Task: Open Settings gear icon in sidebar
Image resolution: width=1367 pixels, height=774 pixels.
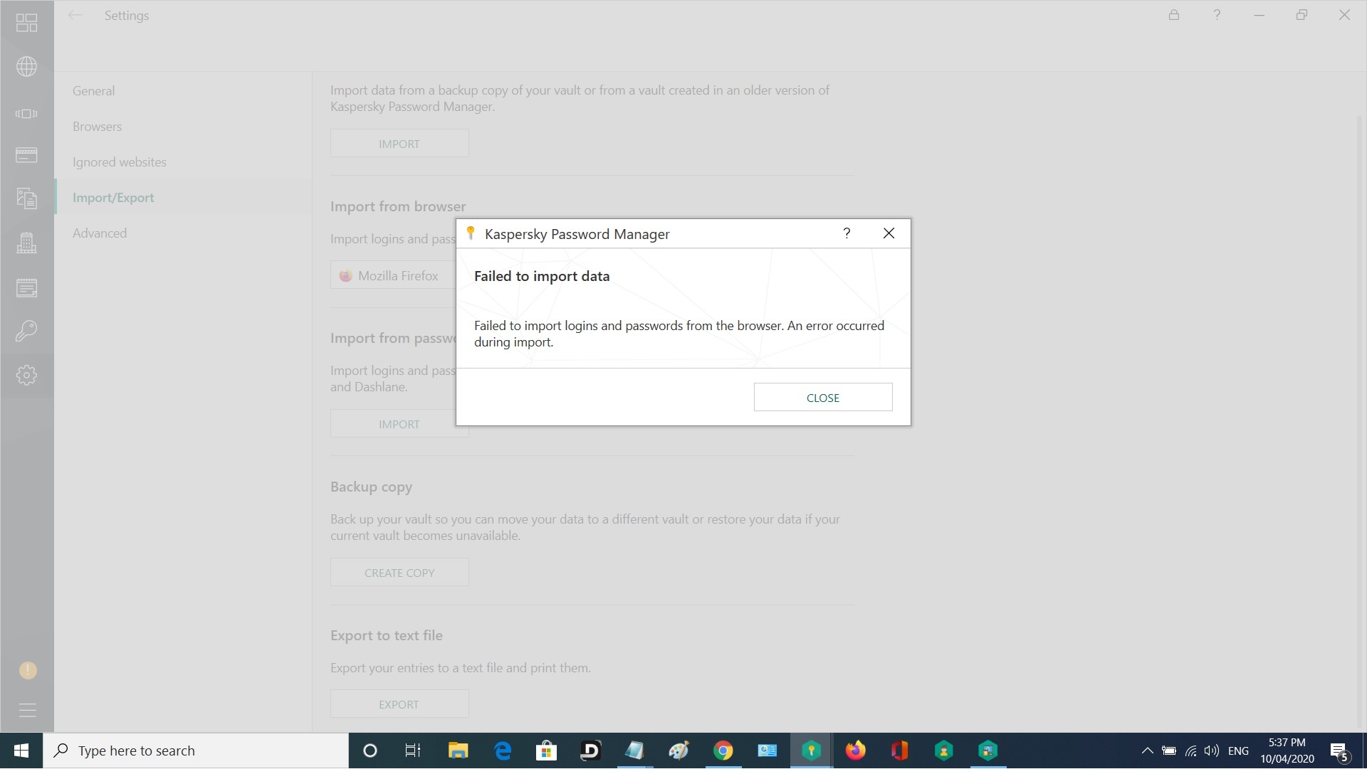Action: (x=26, y=375)
